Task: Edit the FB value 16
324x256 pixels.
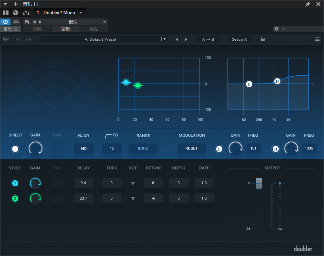Action: click(x=112, y=148)
